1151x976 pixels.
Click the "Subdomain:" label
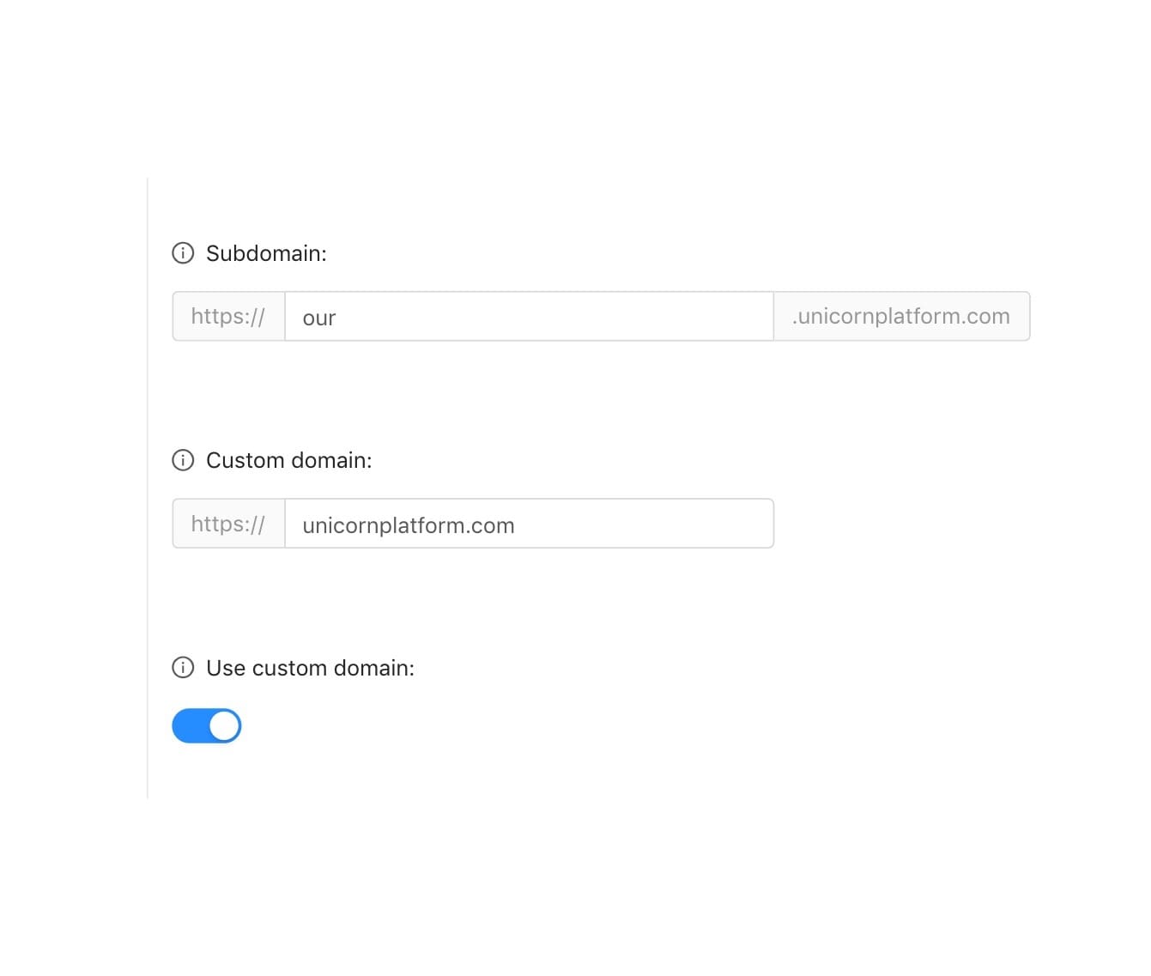pos(266,253)
